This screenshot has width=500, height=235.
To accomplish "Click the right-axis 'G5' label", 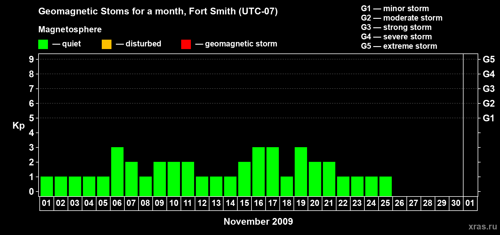I will (489, 59).
